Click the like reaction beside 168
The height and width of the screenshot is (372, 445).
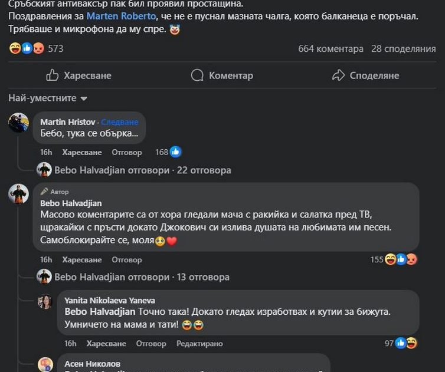pos(175,152)
